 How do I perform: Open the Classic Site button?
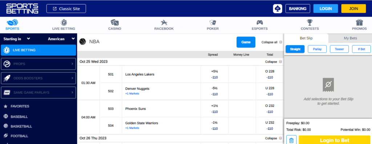[x=66, y=9]
